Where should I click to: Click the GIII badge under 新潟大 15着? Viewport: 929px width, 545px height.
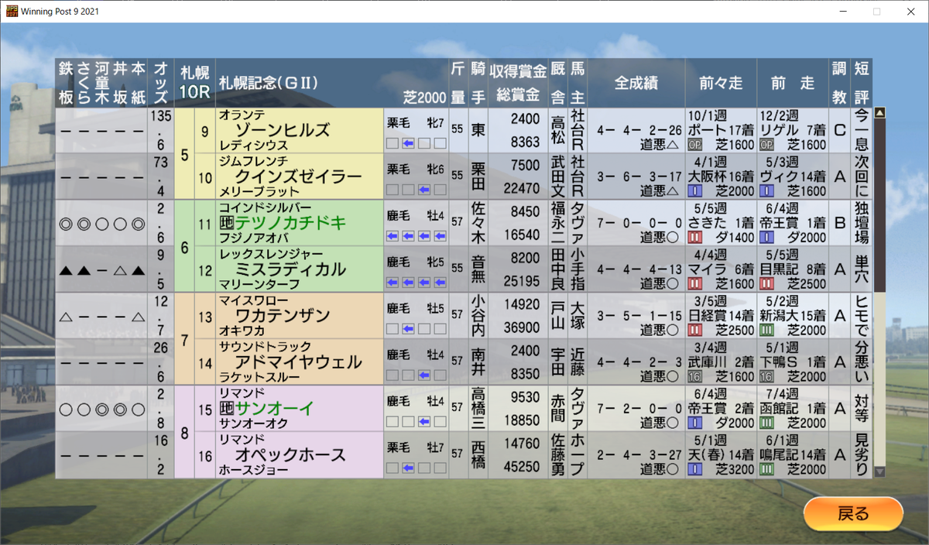coord(766,331)
